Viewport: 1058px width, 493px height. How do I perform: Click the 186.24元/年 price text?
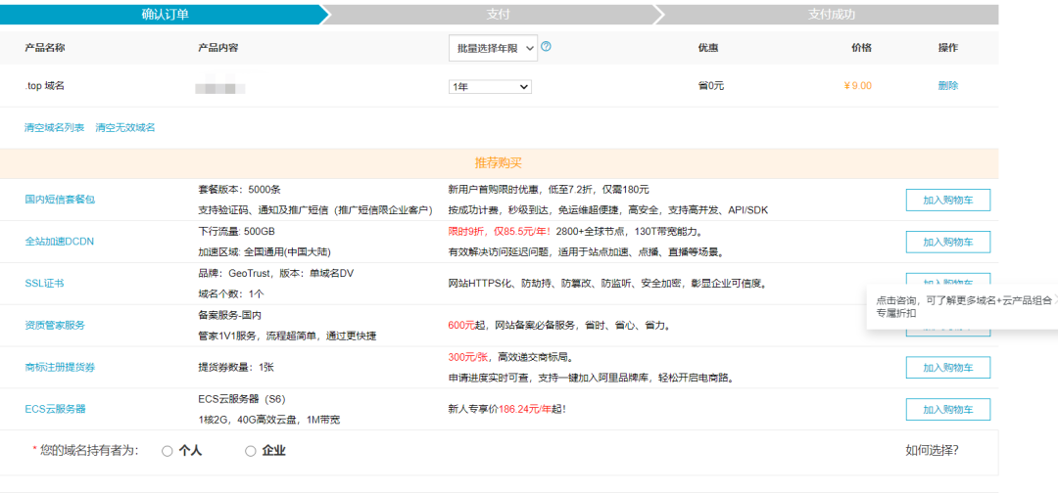(x=526, y=409)
